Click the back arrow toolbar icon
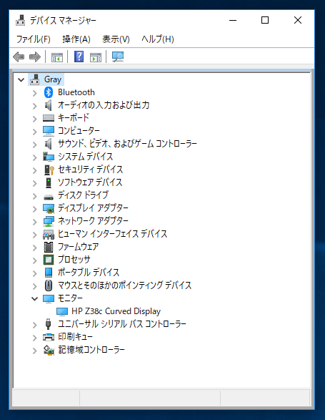Viewport: 325px width, 420px height. (19, 57)
